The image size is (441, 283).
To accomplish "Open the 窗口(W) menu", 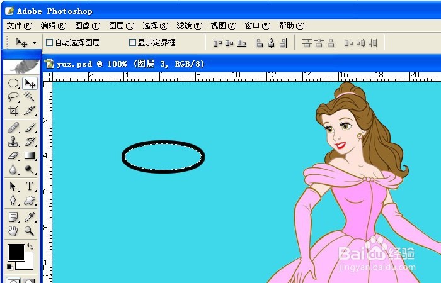I will 257,26.
